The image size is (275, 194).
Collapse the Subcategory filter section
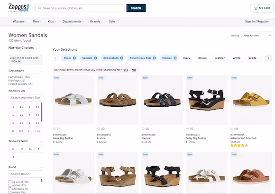42,71
